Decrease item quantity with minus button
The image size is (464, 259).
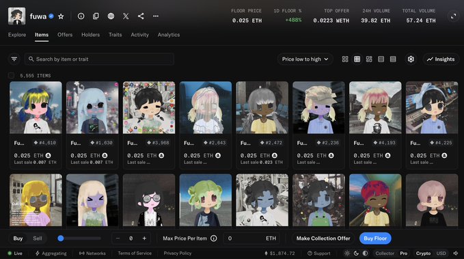[x=118, y=238]
